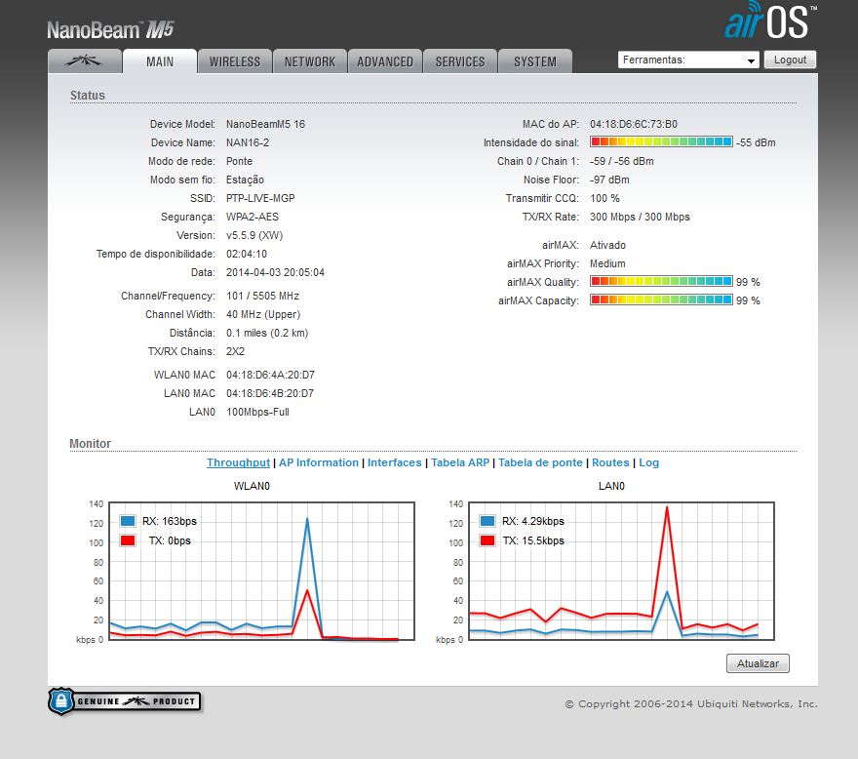The height and width of the screenshot is (759, 858).
Task: Click the Atualizar button
Action: tap(758, 663)
